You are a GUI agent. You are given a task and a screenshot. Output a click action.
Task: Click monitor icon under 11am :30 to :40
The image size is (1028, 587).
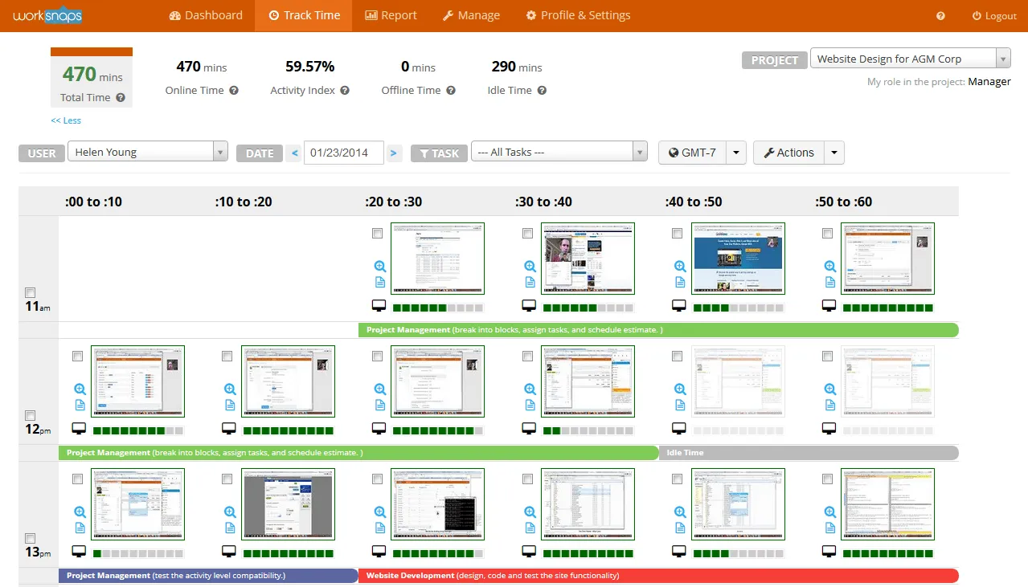(x=529, y=306)
